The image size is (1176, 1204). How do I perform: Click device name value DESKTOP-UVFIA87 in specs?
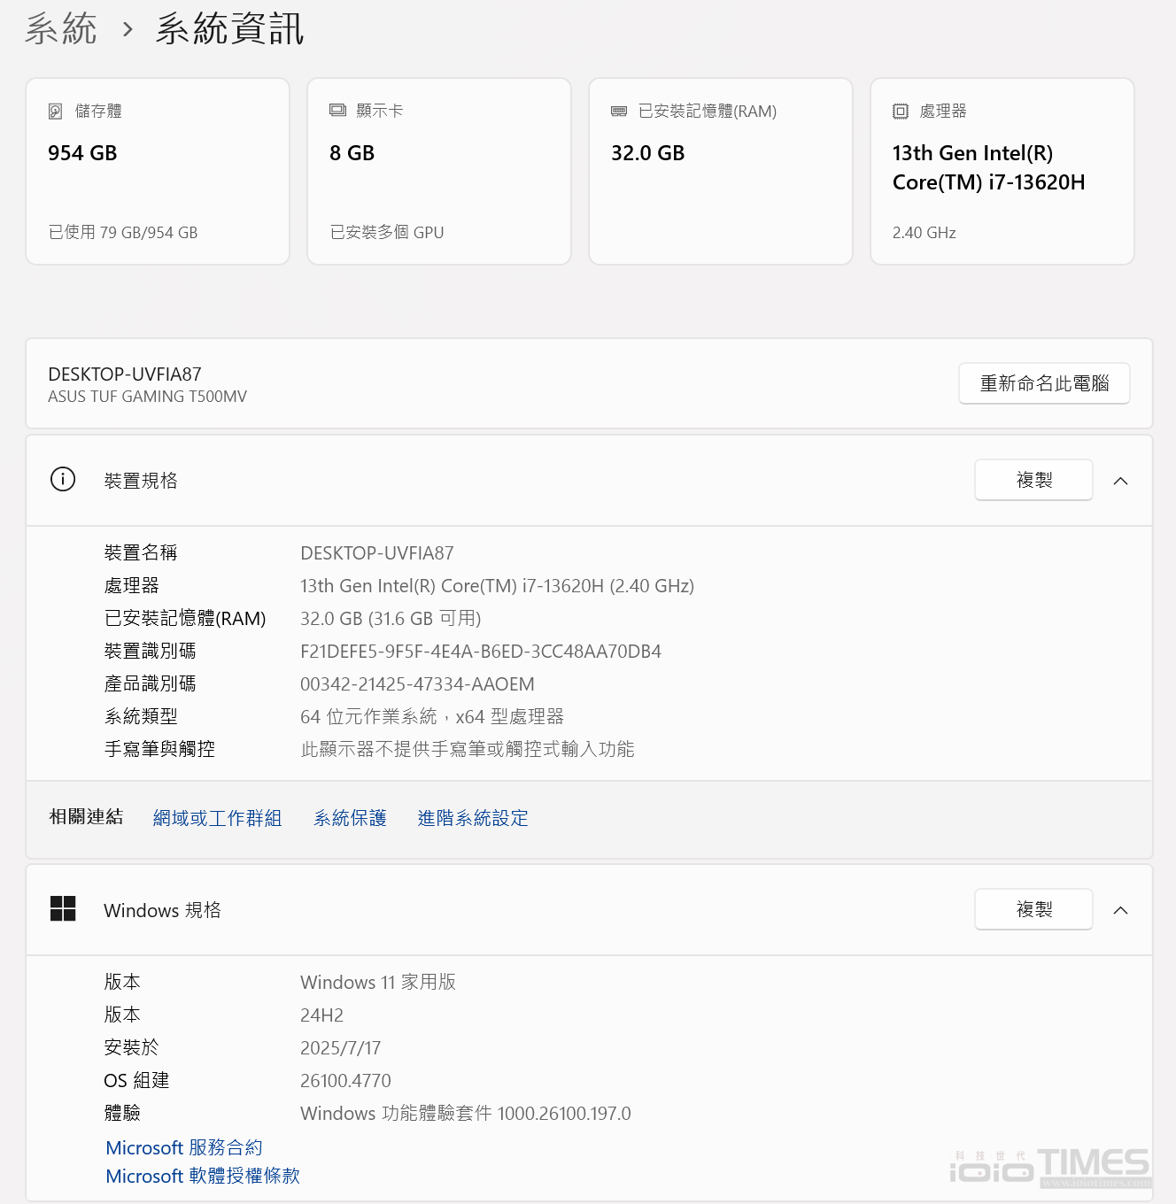pos(377,553)
